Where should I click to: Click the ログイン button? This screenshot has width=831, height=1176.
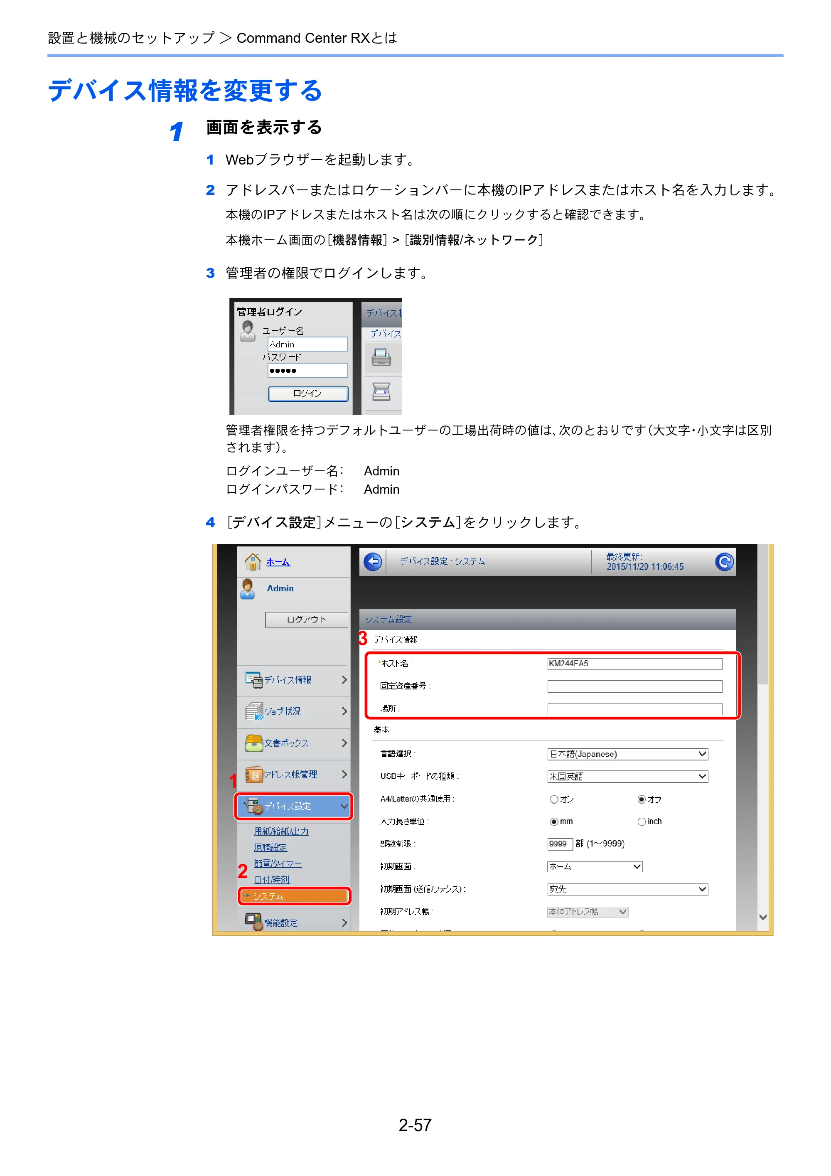tap(308, 394)
